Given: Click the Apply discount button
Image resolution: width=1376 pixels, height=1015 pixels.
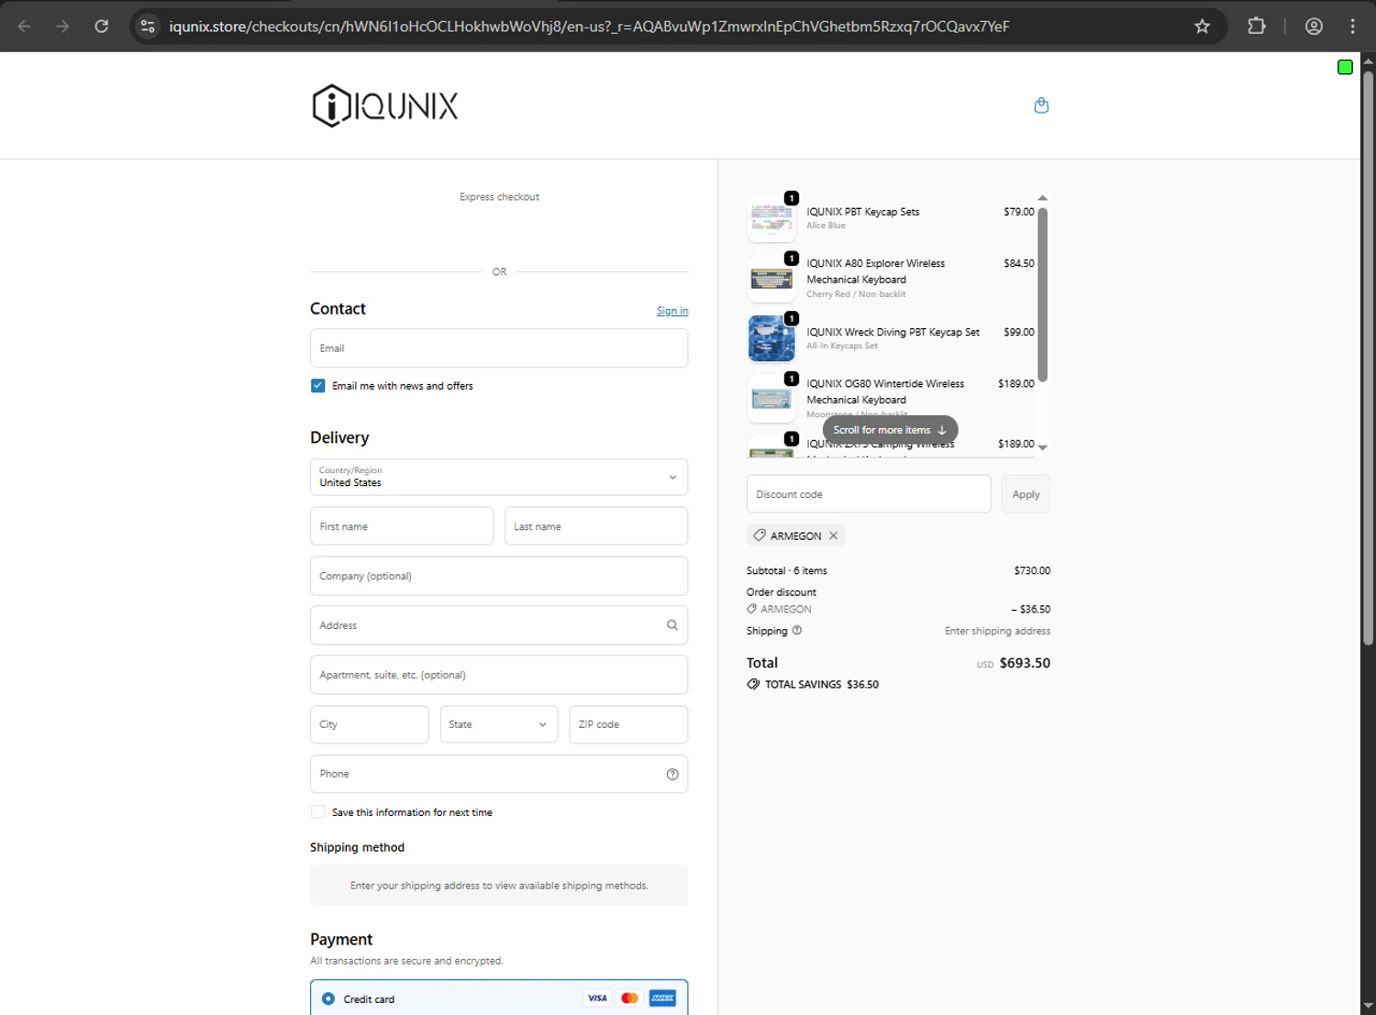Looking at the screenshot, I should point(1026,494).
